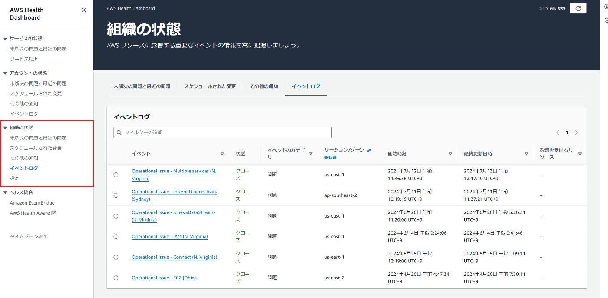The height and width of the screenshot is (298, 608).
Task: Click page number 1 in pagination
Action: click(567, 132)
